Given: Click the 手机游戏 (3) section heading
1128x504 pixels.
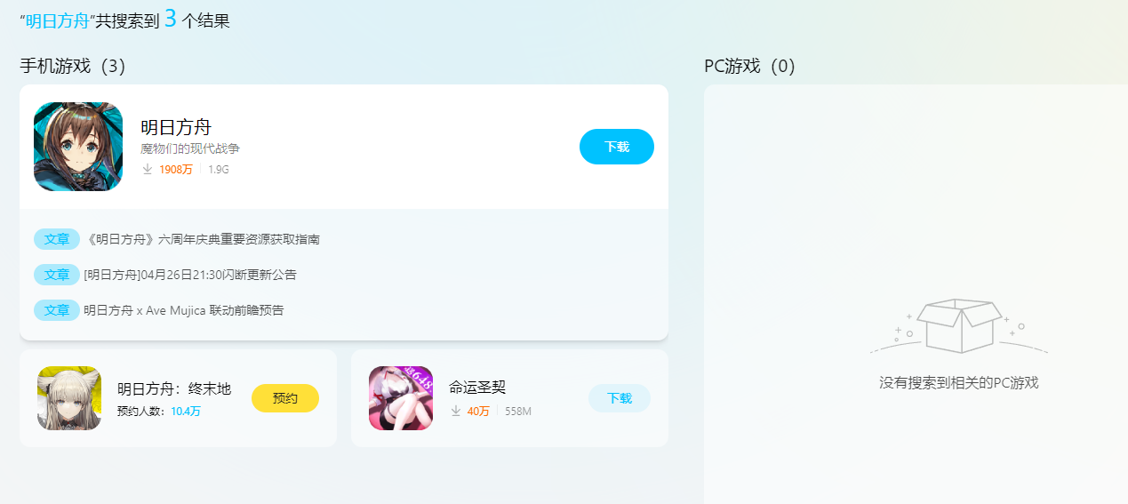Looking at the screenshot, I should tap(73, 66).
